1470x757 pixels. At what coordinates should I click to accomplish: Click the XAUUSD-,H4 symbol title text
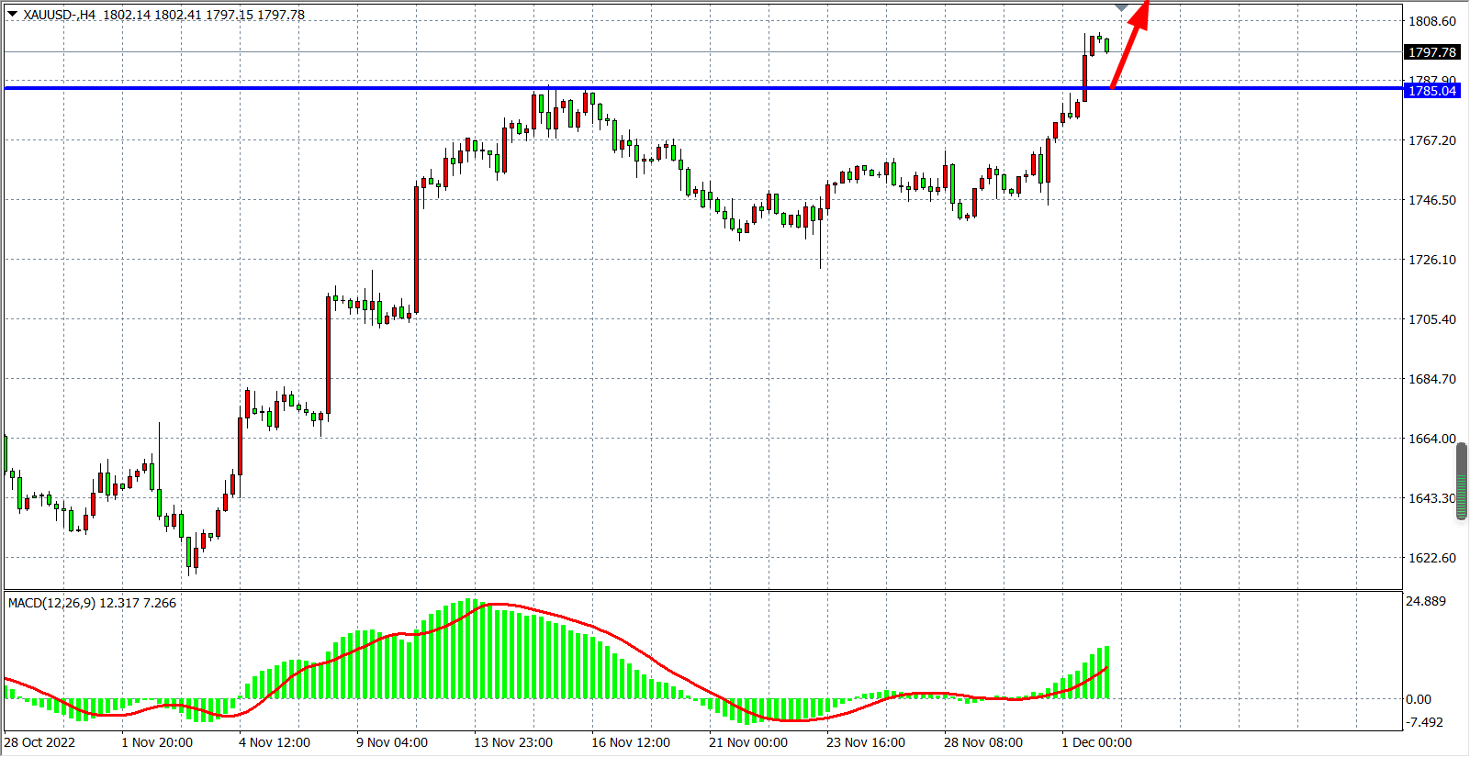pyautogui.click(x=60, y=15)
